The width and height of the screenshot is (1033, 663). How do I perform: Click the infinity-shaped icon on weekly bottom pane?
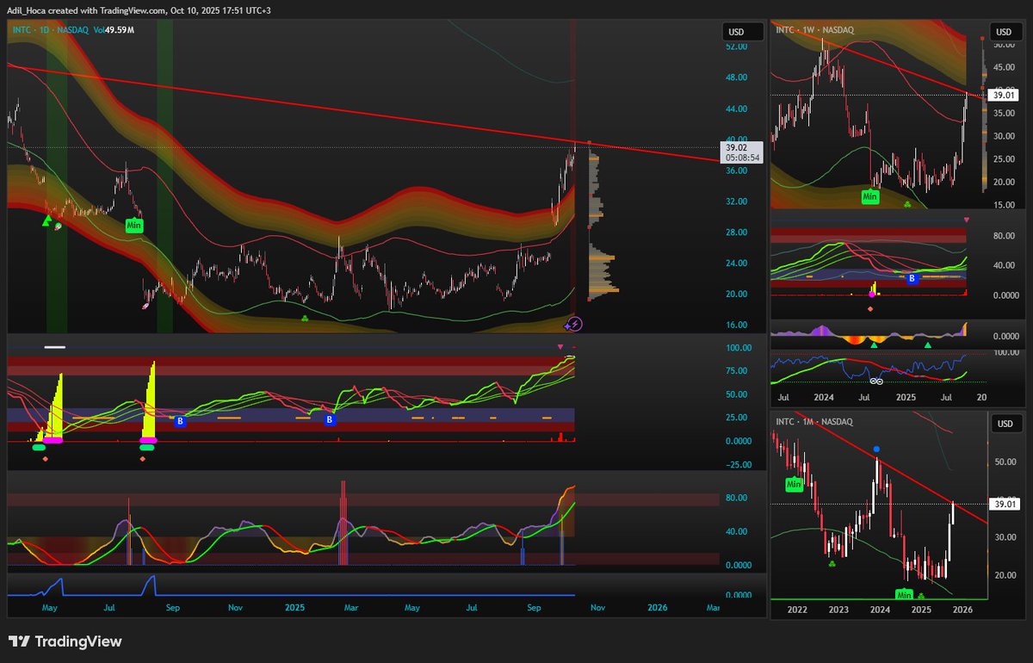[x=876, y=381]
